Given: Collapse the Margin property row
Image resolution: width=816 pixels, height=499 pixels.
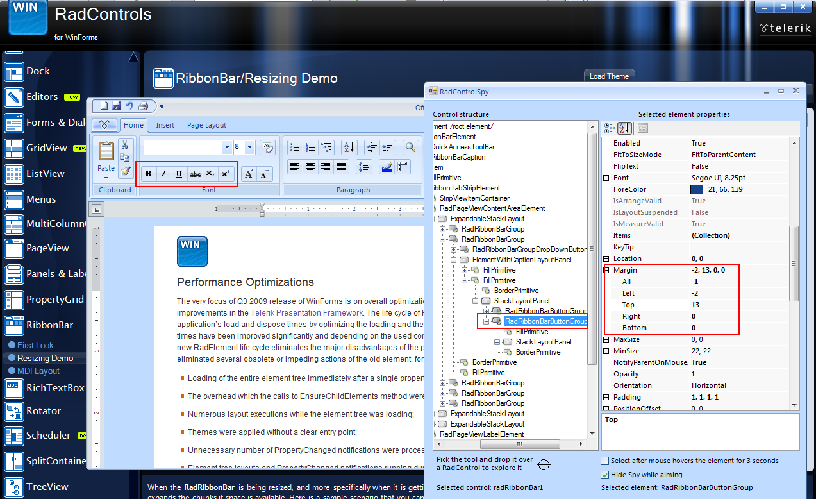Looking at the screenshot, I should click(x=606, y=270).
